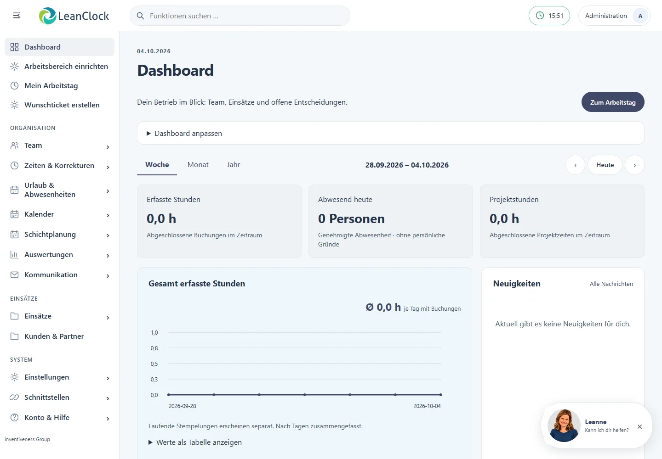This screenshot has height=459, width=662.
Task: Expand the Schichtplanung chevron
Action: coord(108,235)
